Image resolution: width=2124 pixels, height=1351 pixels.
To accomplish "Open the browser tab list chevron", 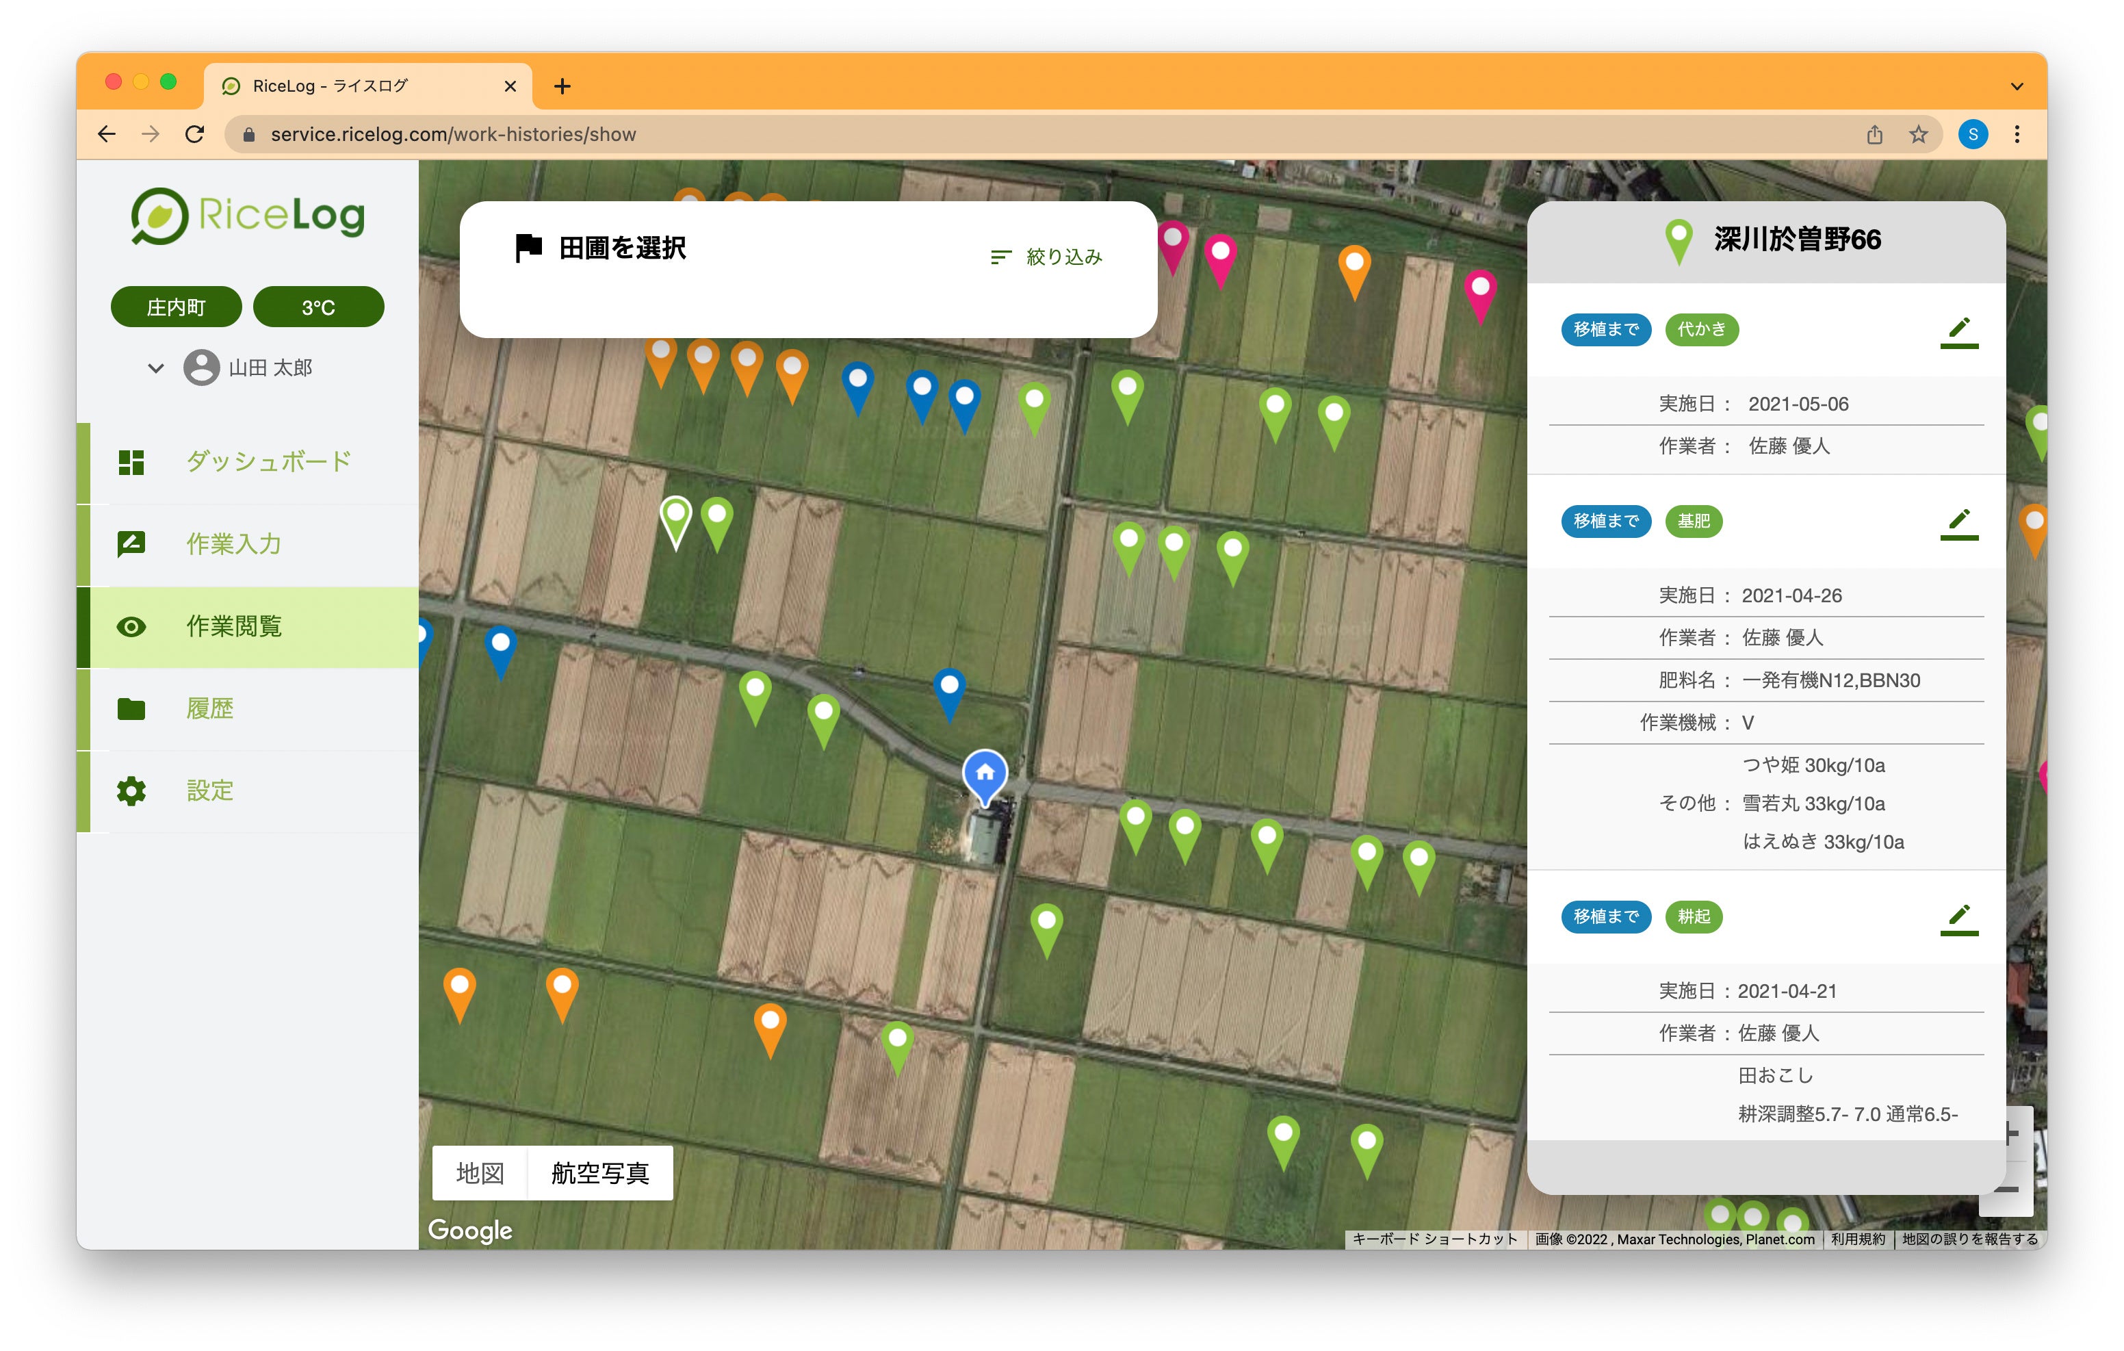I will [2017, 86].
